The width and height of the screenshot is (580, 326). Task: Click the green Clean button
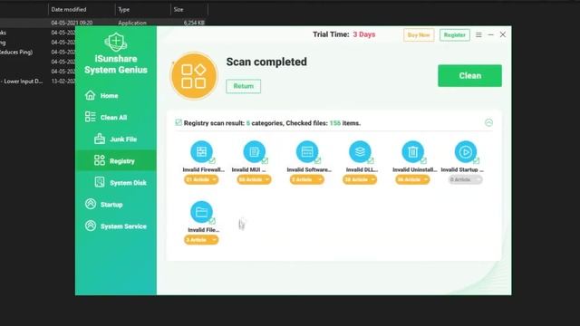click(x=469, y=76)
